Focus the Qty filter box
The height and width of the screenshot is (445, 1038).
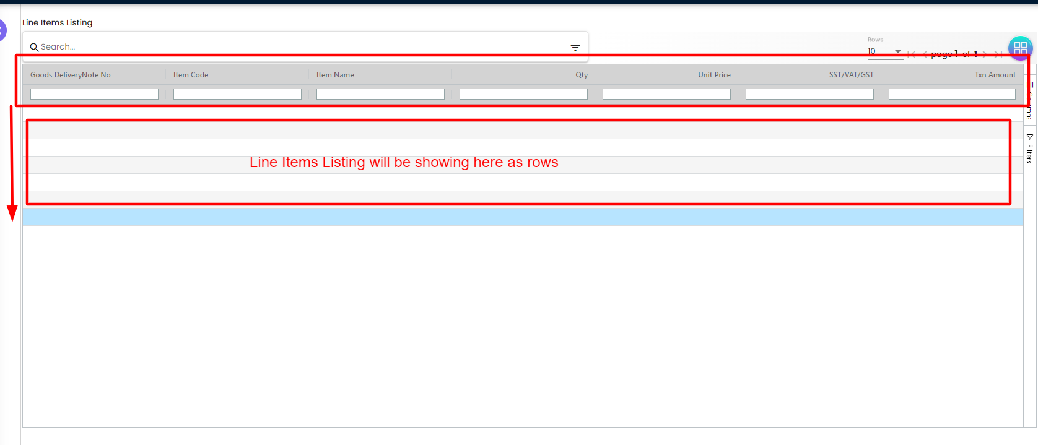(523, 94)
